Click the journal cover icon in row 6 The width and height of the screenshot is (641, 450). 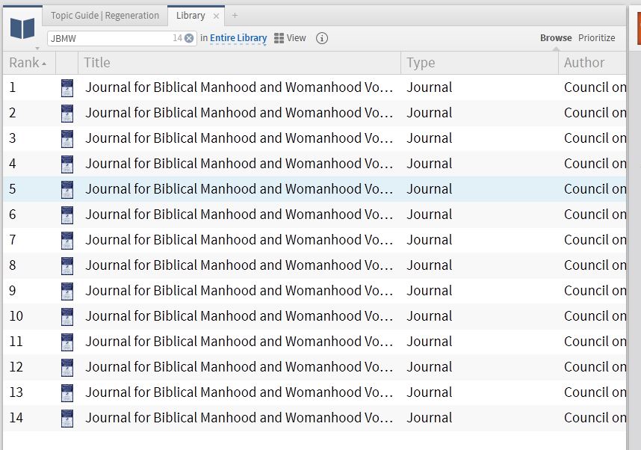tap(67, 215)
